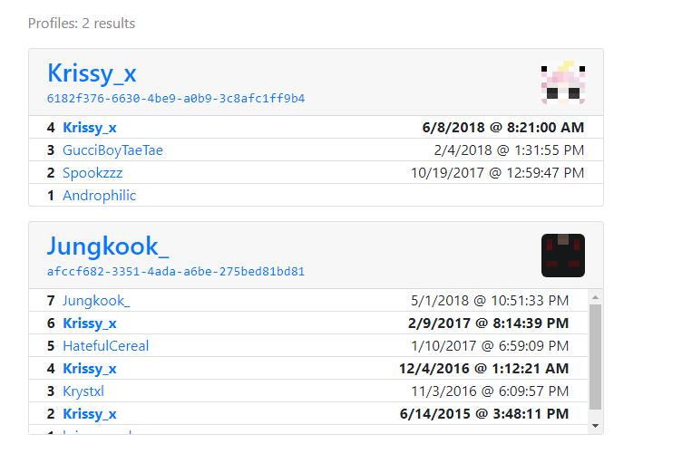Click Krissy_x entry dated 6/14/2015
This screenshot has width=682, height=473.
[89, 414]
